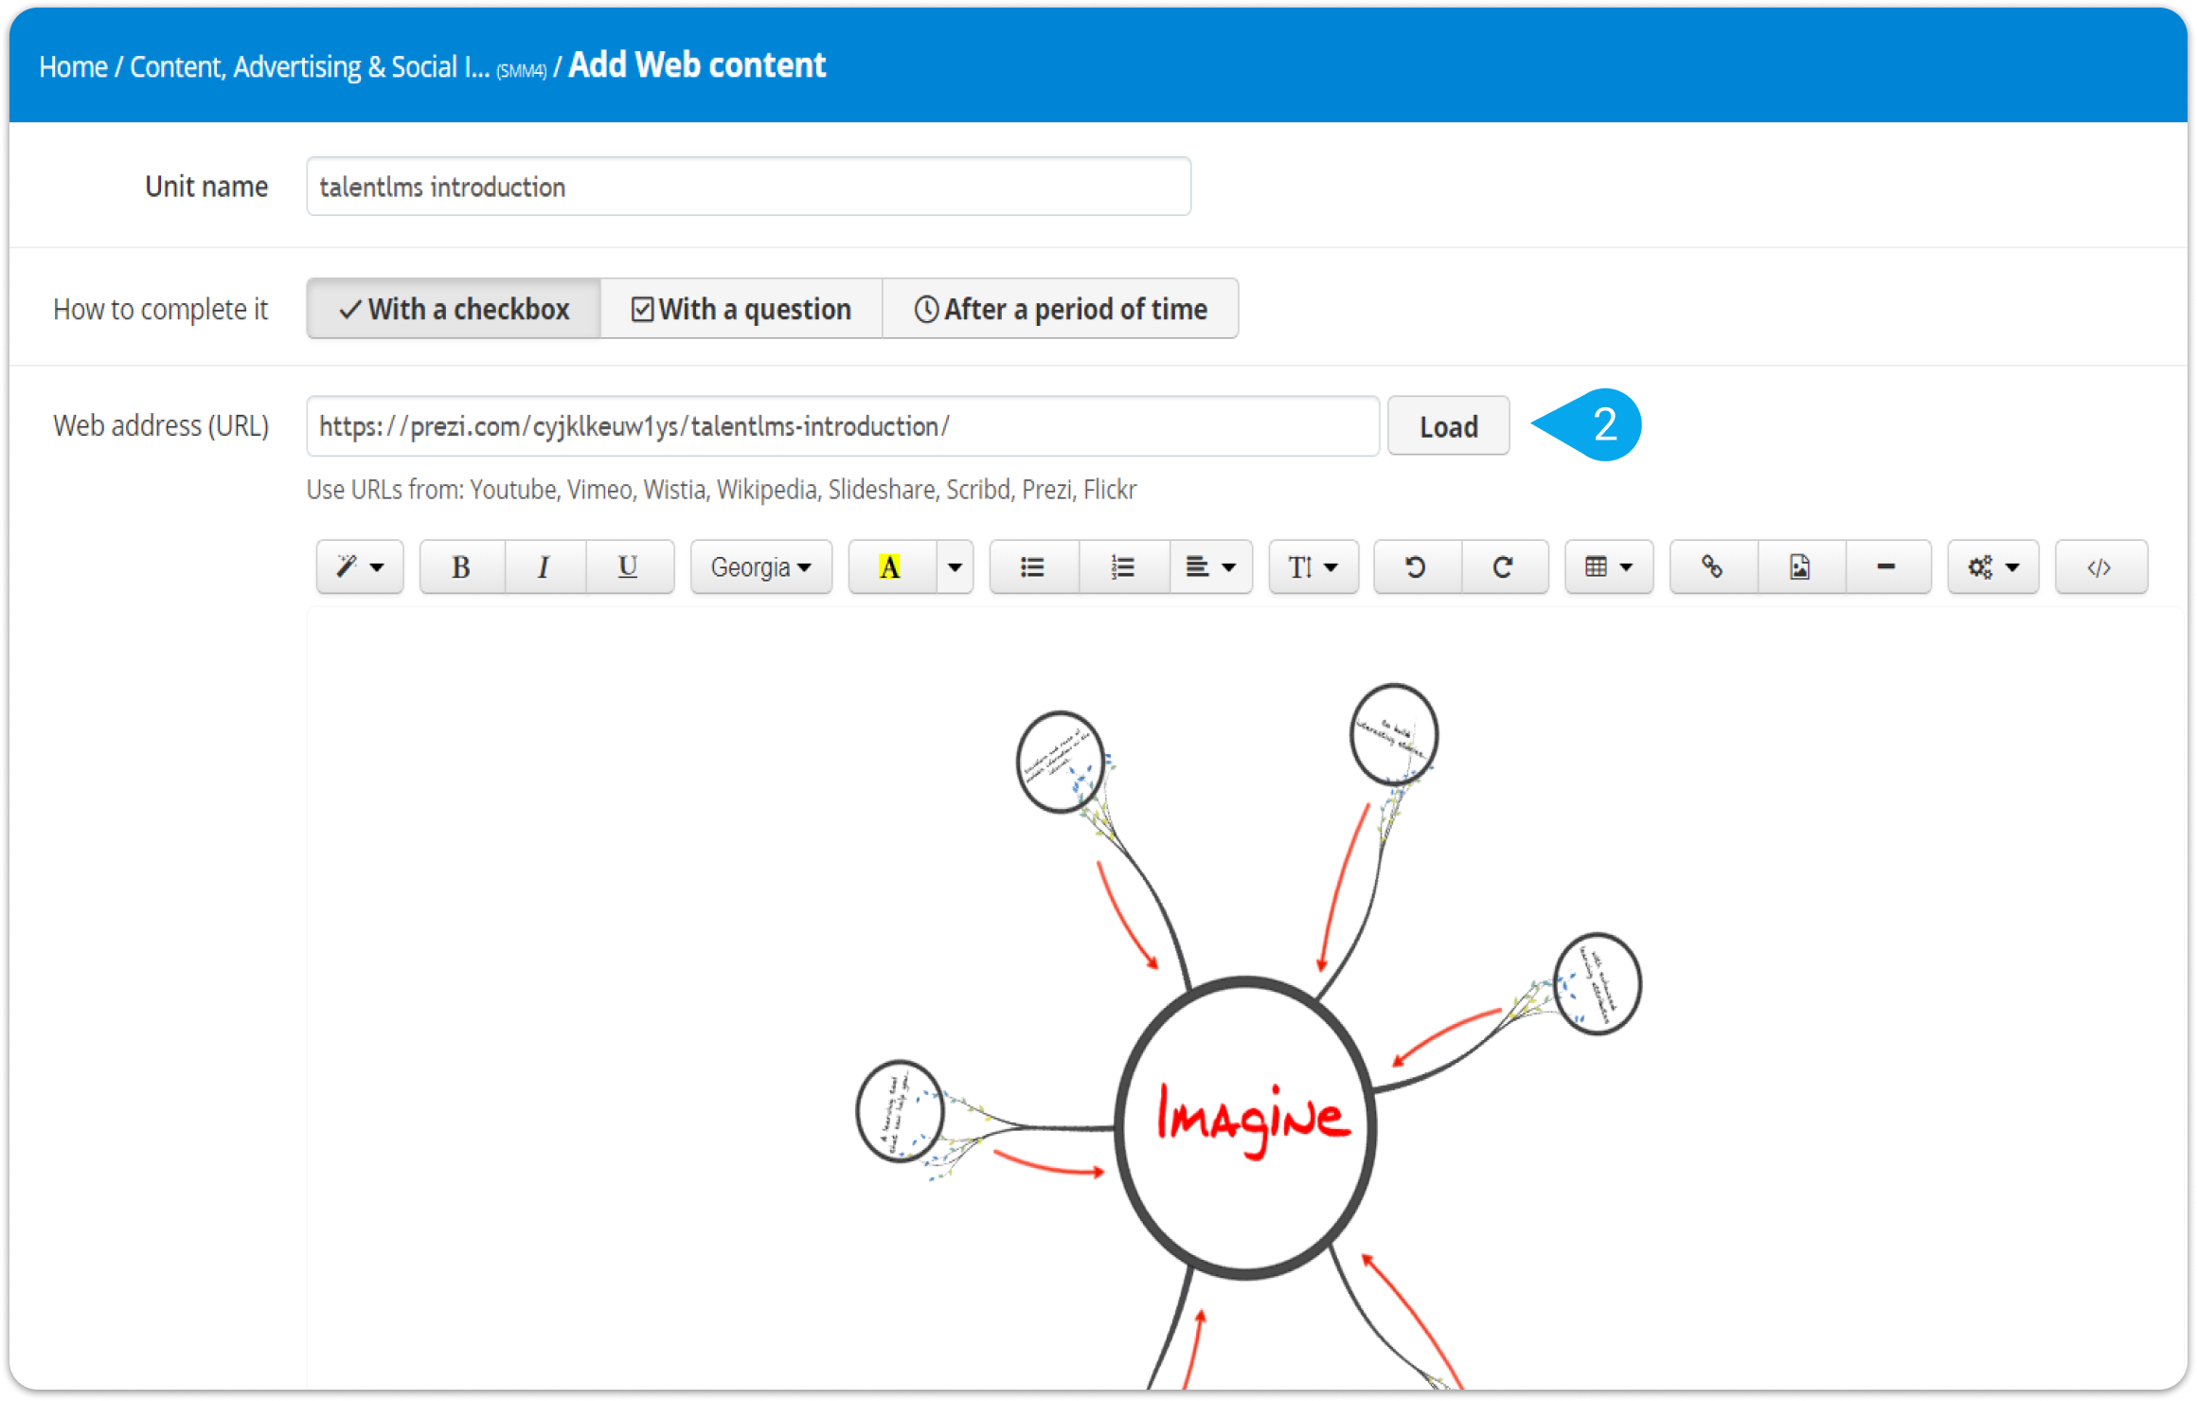Viewport: 2197px width, 1401px height.
Task: Click the text color yellow swatch
Action: coord(892,566)
